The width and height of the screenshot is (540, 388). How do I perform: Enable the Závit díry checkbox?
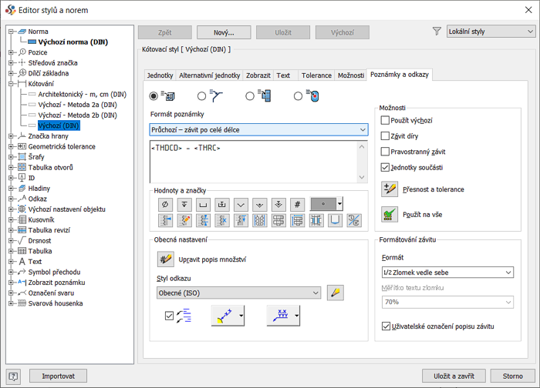click(386, 136)
